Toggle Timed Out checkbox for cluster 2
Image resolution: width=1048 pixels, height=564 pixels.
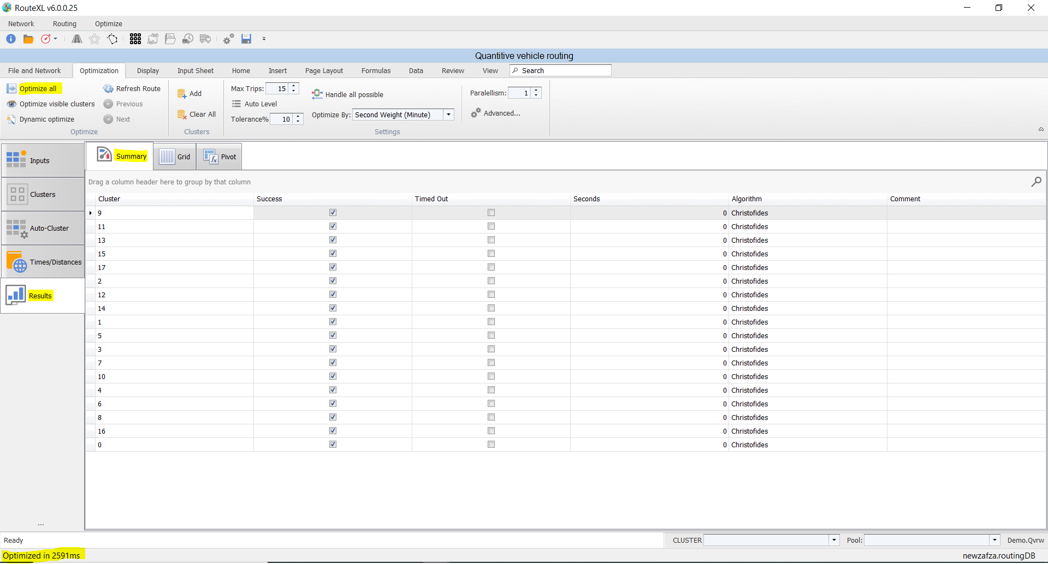pos(491,281)
